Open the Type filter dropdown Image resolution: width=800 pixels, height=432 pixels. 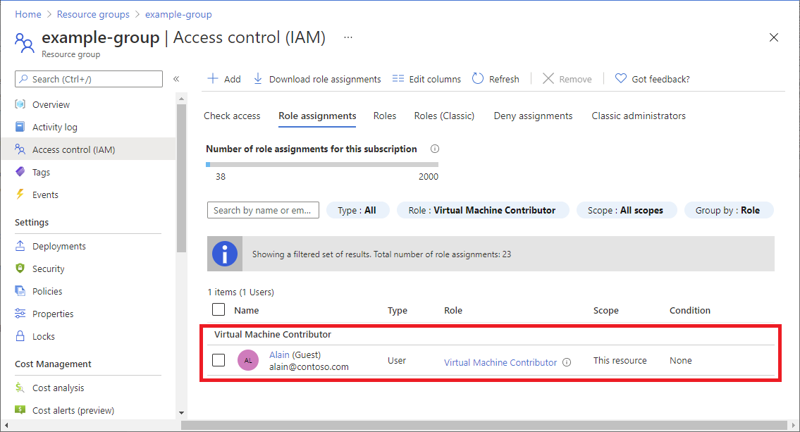[357, 210]
